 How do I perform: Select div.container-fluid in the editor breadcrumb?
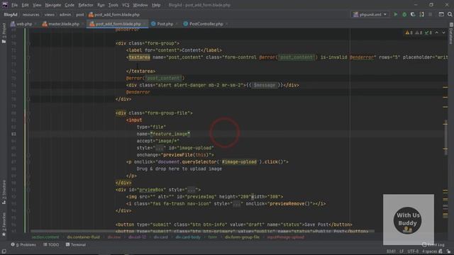tap(83, 237)
